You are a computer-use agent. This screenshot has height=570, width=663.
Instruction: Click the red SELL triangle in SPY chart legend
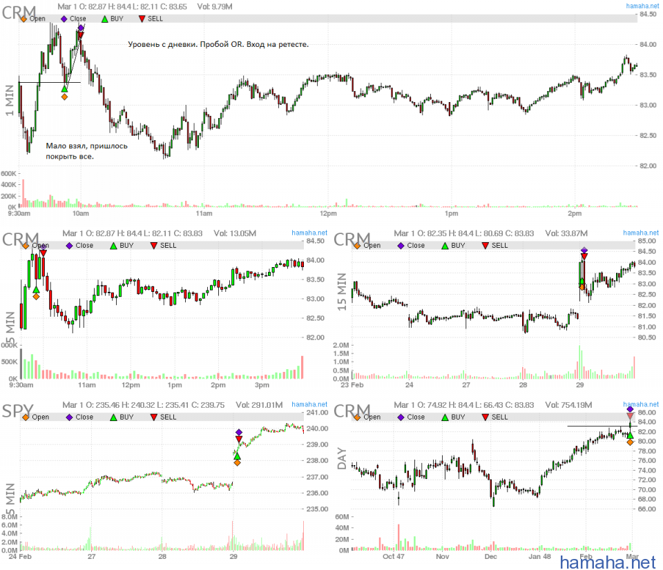[154, 417]
